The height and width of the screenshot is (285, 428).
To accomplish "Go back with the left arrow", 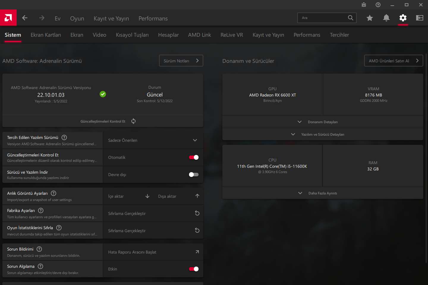I will 25,18.
